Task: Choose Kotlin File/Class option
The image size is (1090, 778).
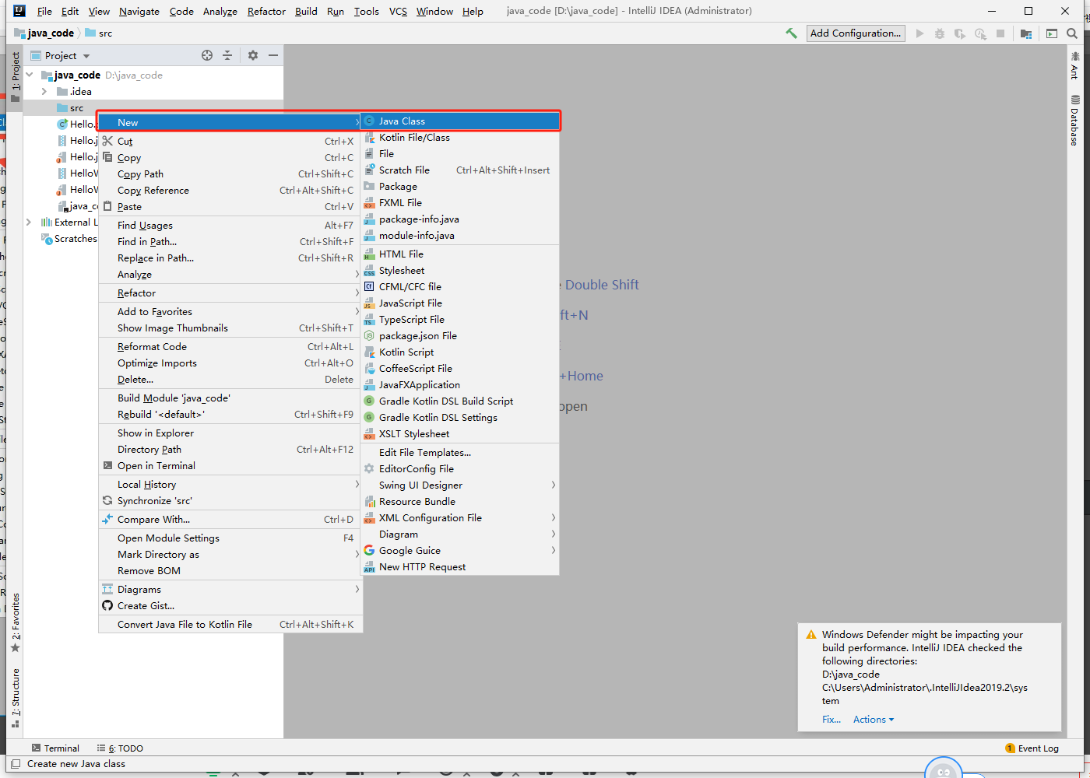Action: click(x=460, y=138)
